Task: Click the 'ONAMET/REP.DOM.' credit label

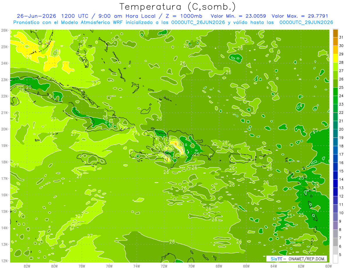Action: point(307,259)
